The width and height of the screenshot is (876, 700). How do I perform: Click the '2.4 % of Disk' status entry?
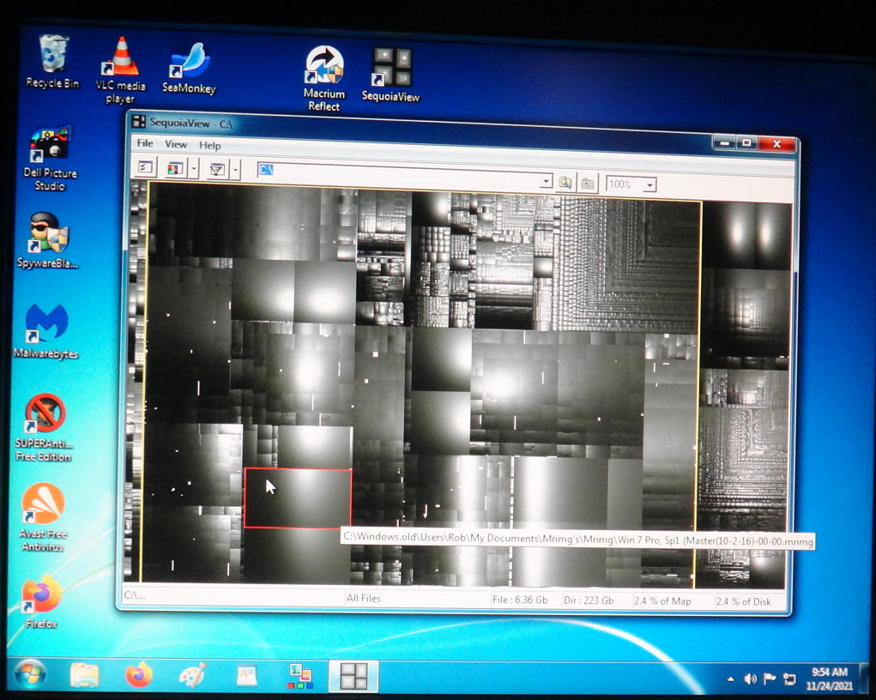(744, 601)
